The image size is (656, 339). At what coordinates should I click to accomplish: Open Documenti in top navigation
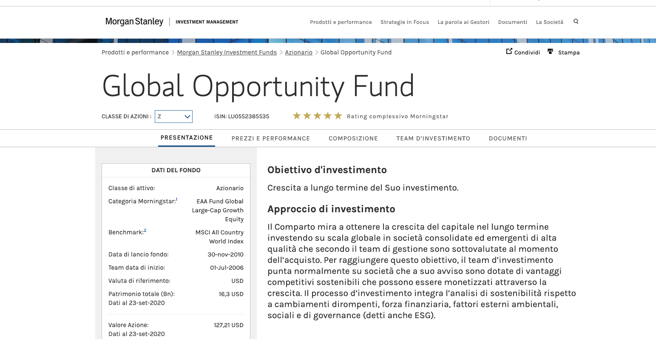click(x=513, y=22)
